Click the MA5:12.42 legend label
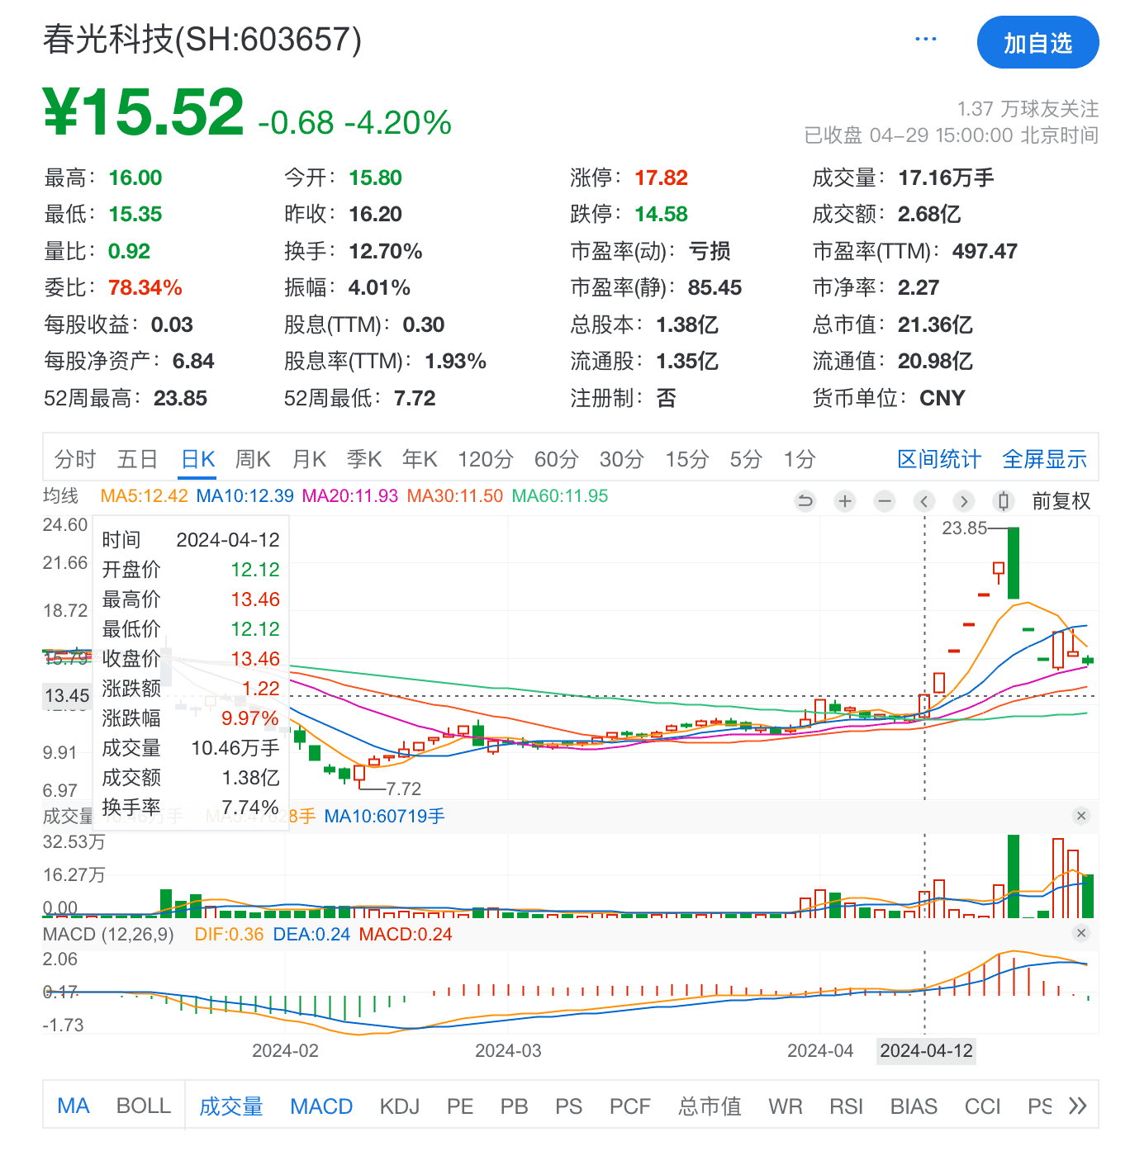The height and width of the screenshot is (1151, 1130). tap(144, 496)
